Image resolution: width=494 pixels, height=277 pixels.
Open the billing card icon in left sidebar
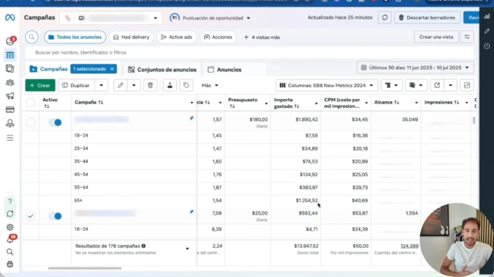10,110
